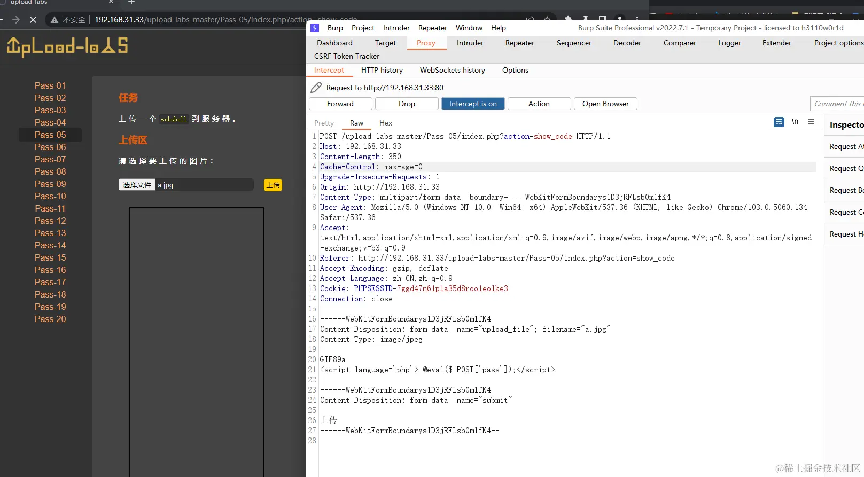Open the Window menu
This screenshot has width=864, height=477.
tap(469, 28)
